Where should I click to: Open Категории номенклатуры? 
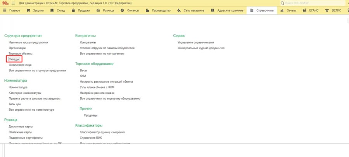tap(25, 93)
